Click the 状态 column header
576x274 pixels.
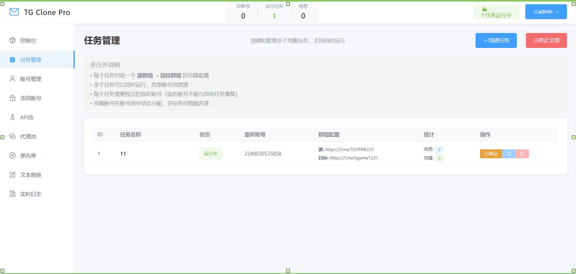click(205, 135)
